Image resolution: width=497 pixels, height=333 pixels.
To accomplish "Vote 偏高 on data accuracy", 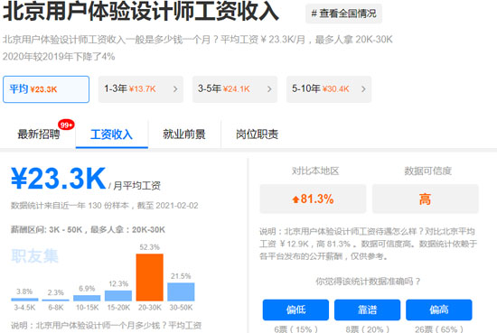I will click(x=439, y=310).
